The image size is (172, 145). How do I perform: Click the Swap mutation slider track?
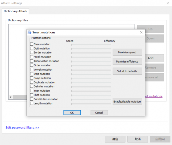91,78
